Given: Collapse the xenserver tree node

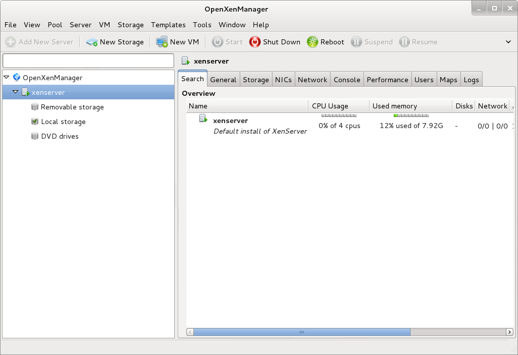Looking at the screenshot, I should (15, 92).
